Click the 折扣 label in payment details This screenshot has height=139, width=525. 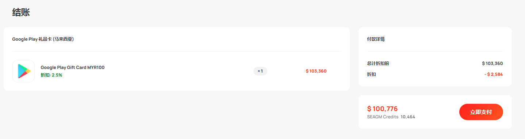coord(371,74)
